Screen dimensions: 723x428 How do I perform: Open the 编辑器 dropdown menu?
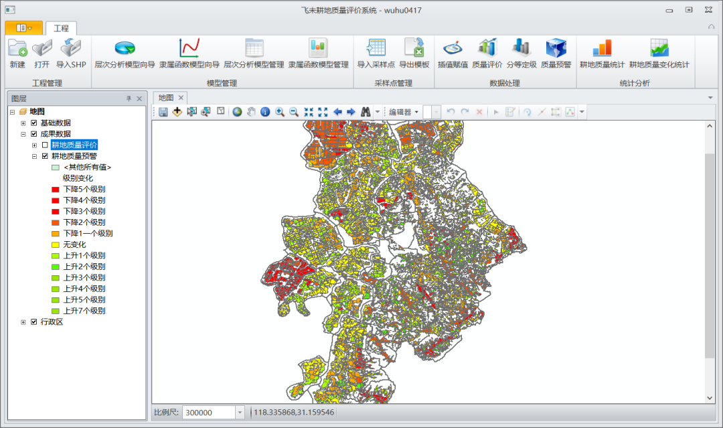point(404,112)
